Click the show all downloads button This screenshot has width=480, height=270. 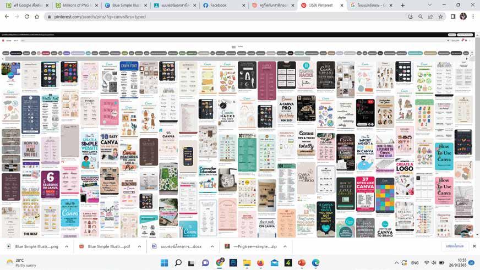[x=455, y=246]
